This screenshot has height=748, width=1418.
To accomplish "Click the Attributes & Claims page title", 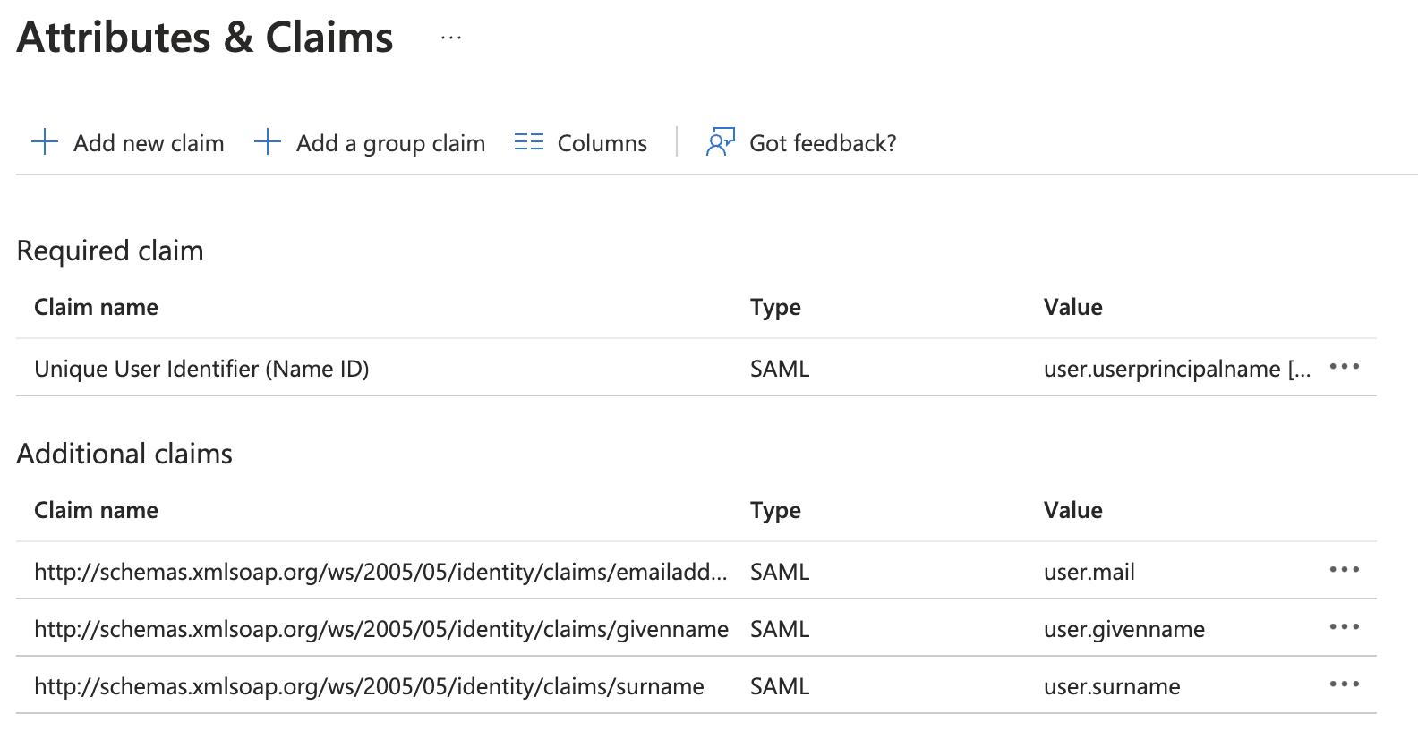I will tap(205, 38).
